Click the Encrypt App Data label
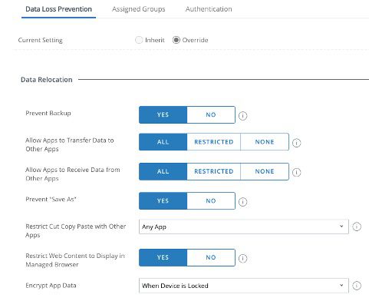The height and width of the screenshot is (301, 369). (x=51, y=286)
